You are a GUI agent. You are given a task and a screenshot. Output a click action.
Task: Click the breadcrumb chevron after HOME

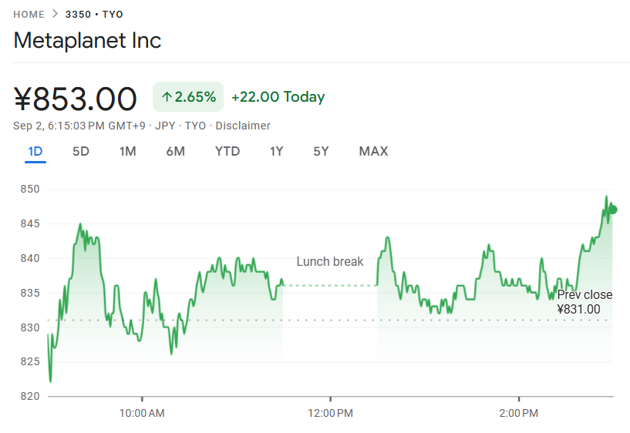tap(56, 14)
